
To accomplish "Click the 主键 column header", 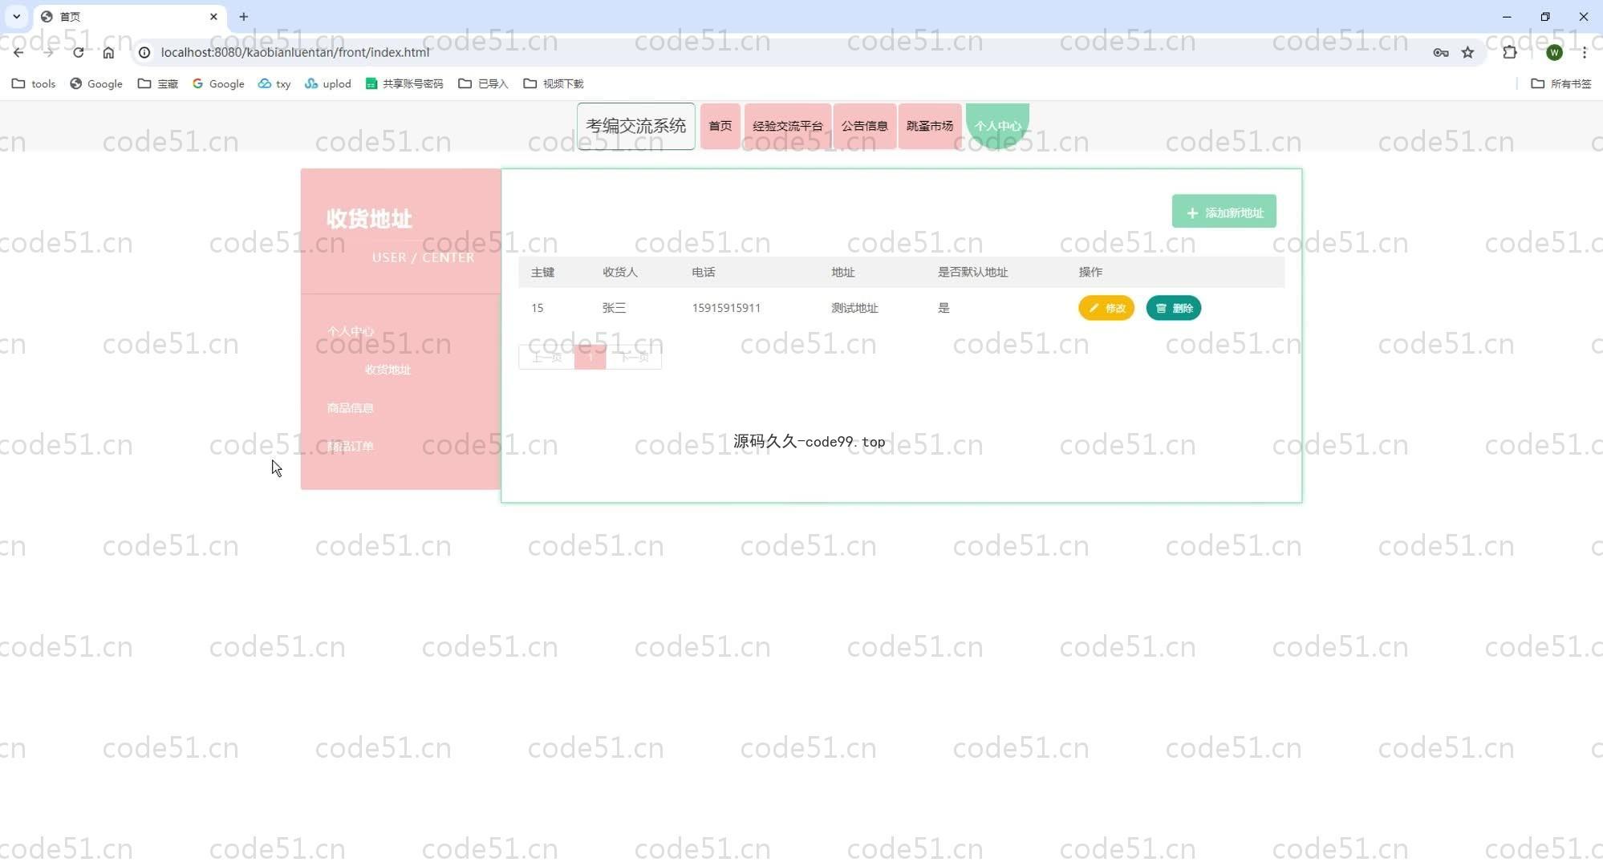I will click(x=542, y=273).
